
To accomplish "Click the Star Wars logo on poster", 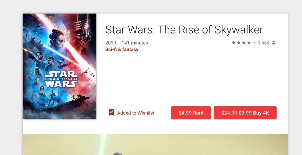I will (x=61, y=79).
